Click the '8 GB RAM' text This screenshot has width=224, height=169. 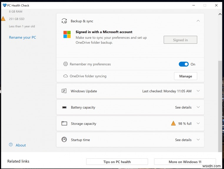tap(16, 11)
